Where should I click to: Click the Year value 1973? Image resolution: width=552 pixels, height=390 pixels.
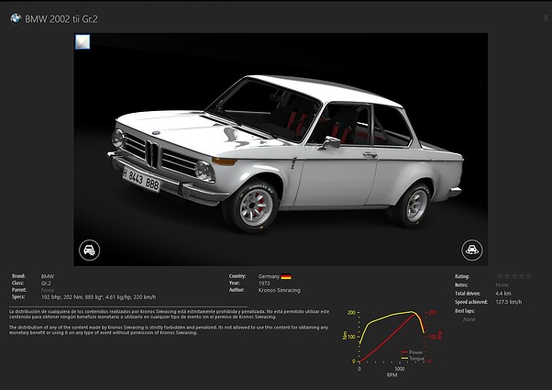264,284
